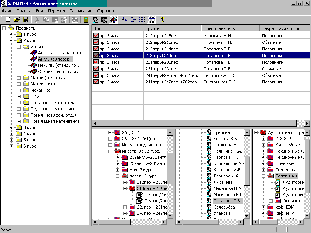Click the yellow question mark help icon

coord(162,19)
